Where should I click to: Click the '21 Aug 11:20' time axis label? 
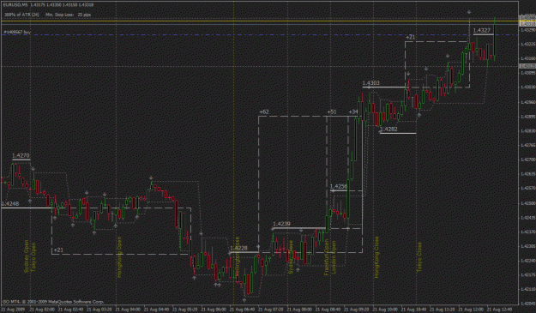pos(443,310)
